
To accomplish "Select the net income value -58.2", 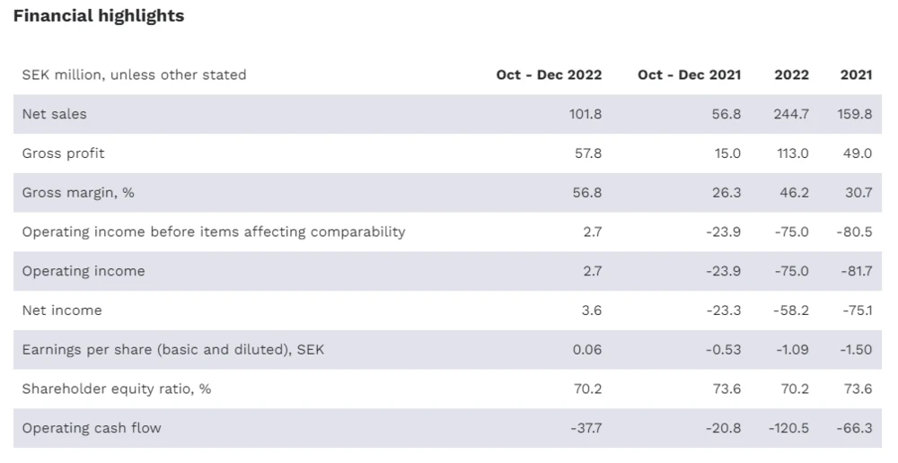I will point(791,310).
